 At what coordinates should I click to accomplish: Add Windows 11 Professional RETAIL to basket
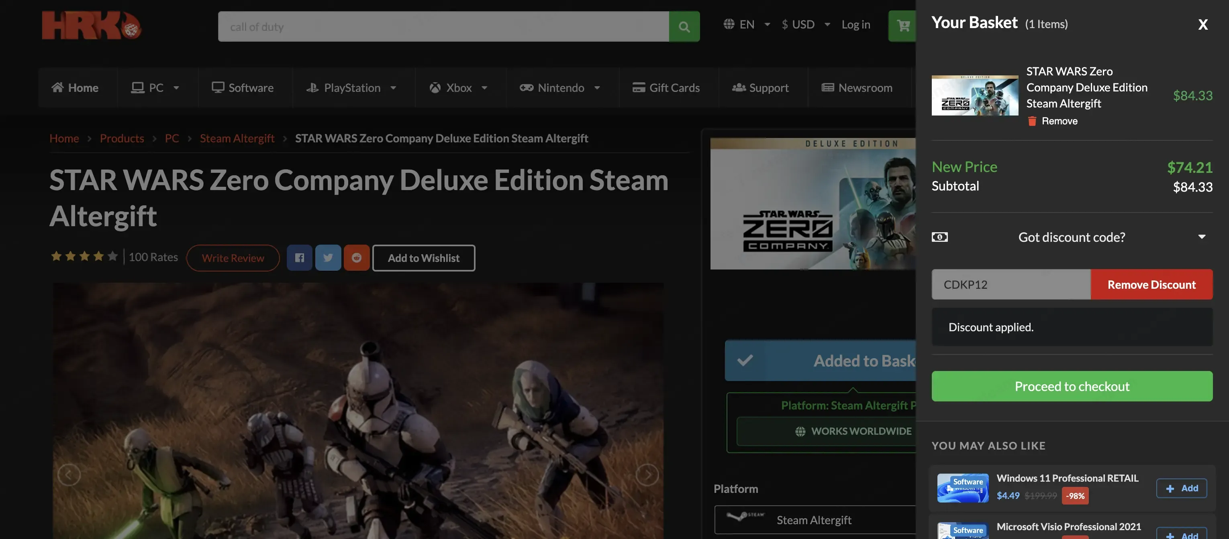(1181, 488)
